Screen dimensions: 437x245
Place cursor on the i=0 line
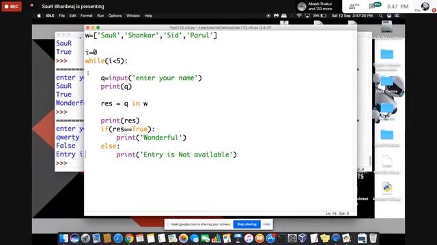click(x=91, y=52)
